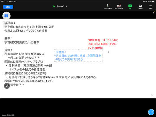156x117 pixels.
Task: Switch view using the grid layout icon
Action: (x=6, y=16)
